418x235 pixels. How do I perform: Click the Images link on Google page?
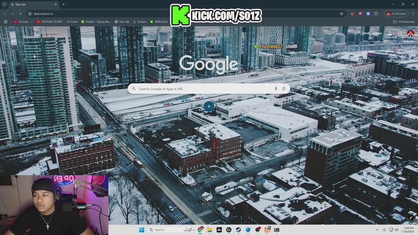pyautogui.click(x=377, y=33)
